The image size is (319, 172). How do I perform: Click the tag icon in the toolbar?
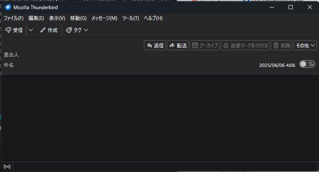(69, 30)
